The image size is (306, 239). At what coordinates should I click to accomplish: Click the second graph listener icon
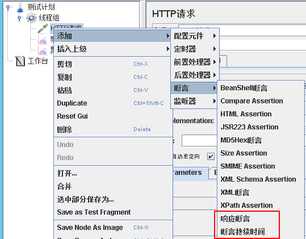tap(43, 51)
